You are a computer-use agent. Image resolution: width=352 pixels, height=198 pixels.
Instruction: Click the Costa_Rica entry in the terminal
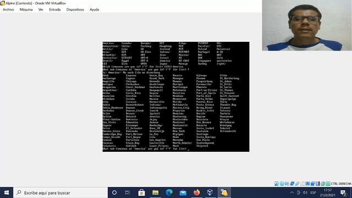(x=133, y=93)
